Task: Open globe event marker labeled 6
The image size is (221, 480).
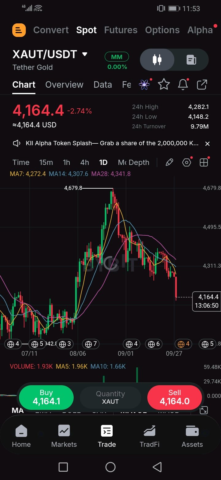Action: 154,344
